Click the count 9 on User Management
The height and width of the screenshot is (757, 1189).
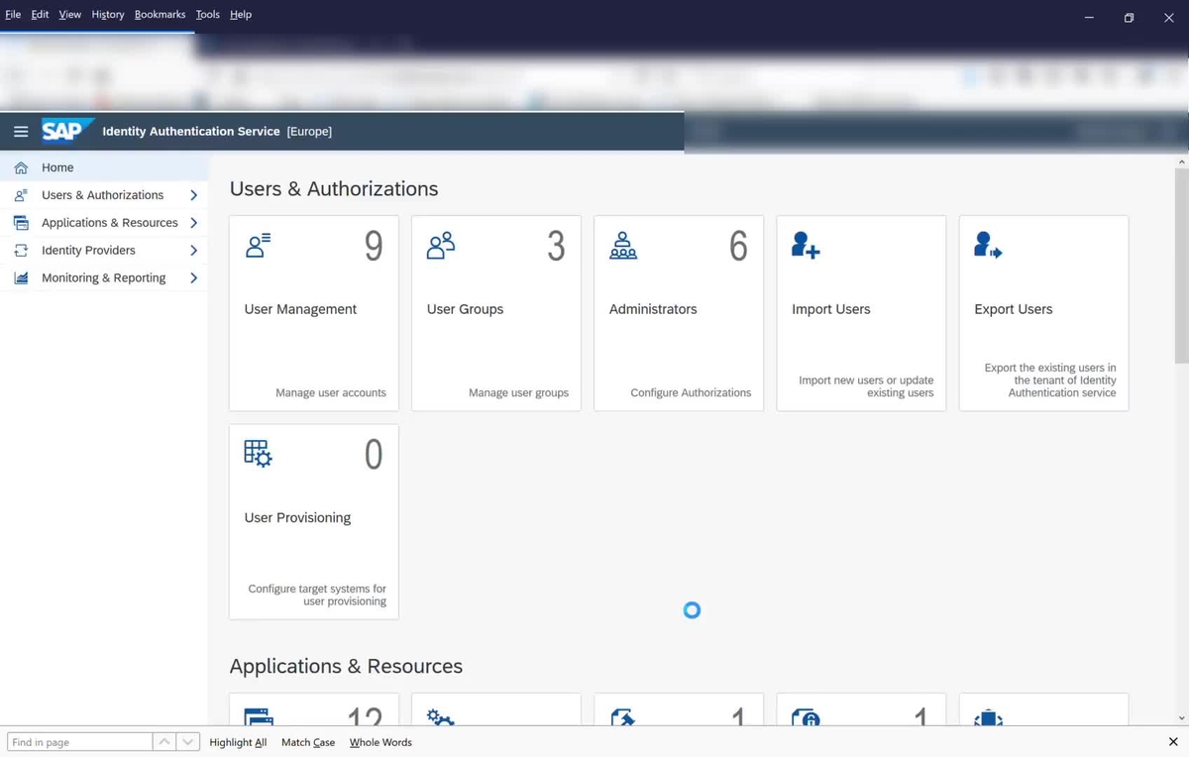tap(374, 246)
